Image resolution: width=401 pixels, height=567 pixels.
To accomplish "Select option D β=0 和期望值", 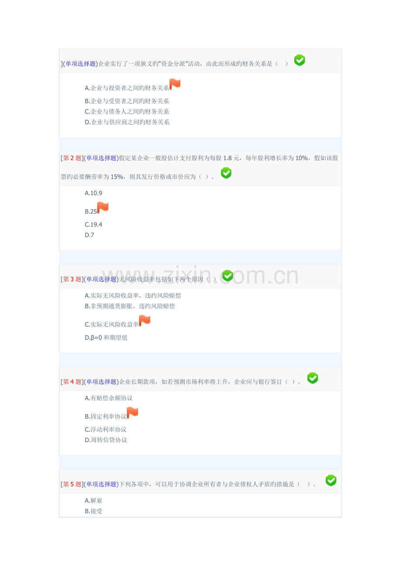I will [x=106, y=337].
